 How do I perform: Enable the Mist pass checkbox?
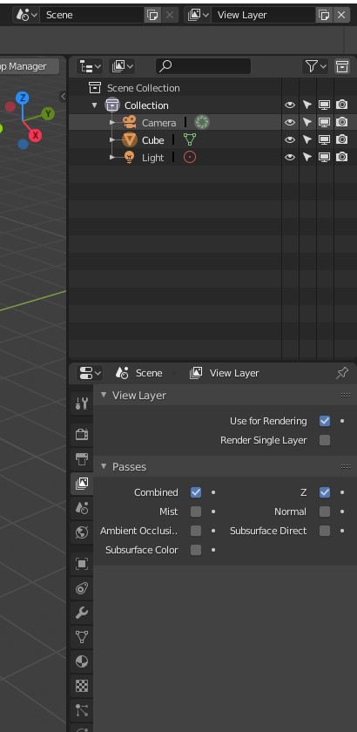coord(196,512)
